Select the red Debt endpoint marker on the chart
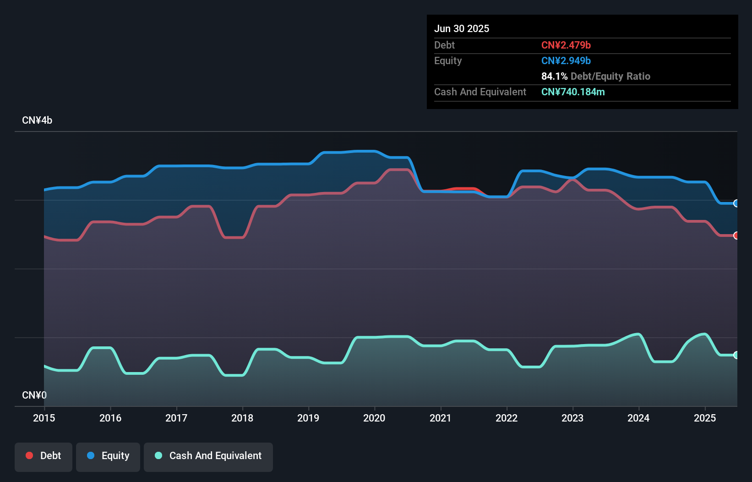The width and height of the screenshot is (752, 482). pyautogui.click(x=736, y=236)
